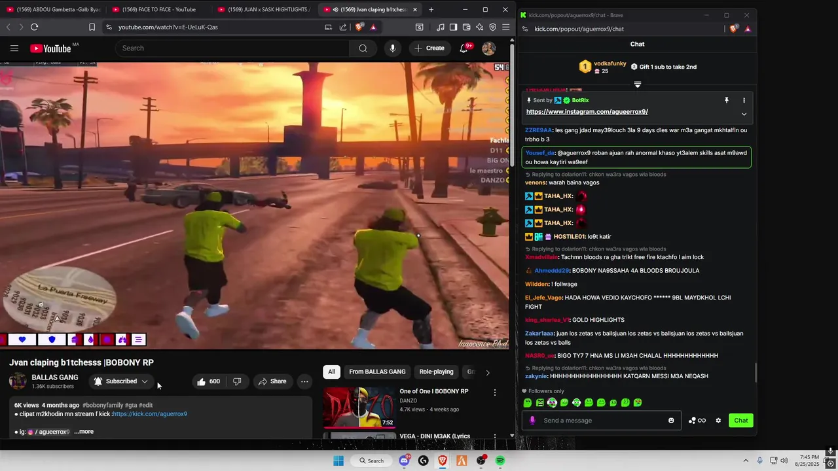Share this page from address bar
Image resolution: width=838 pixels, height=471 pixels.
coord(342,27)
